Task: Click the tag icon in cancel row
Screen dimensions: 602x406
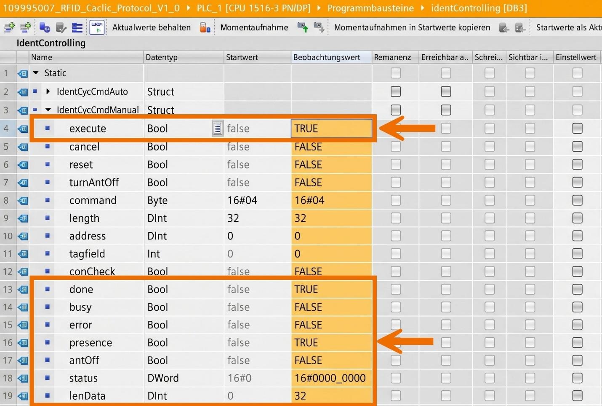Action: [x=23, y=147]
